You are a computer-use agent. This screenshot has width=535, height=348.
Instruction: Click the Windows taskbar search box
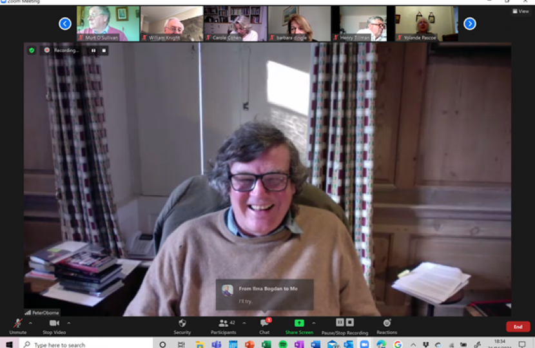click(x=84, y=344)
